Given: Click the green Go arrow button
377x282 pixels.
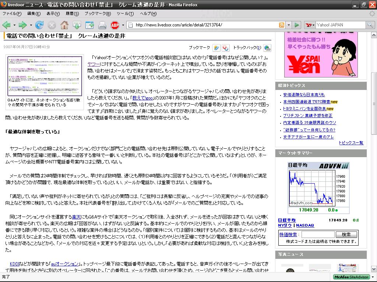Looking at the screenshot, I should coord(297,25).
